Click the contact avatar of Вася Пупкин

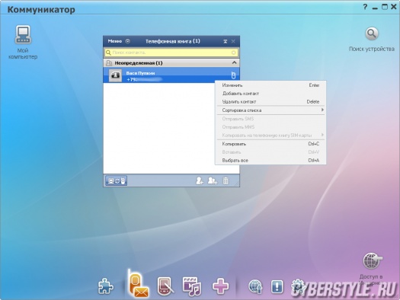pyautogui.click(x=115, y=75)
